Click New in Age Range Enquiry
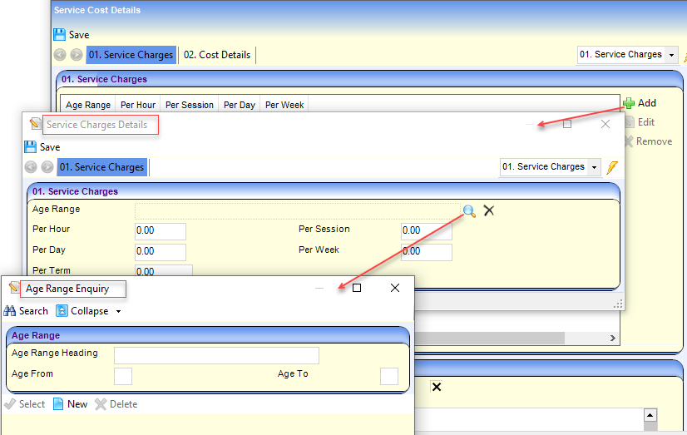Screen dimensions: 687x435 click(x=70, y=404)
